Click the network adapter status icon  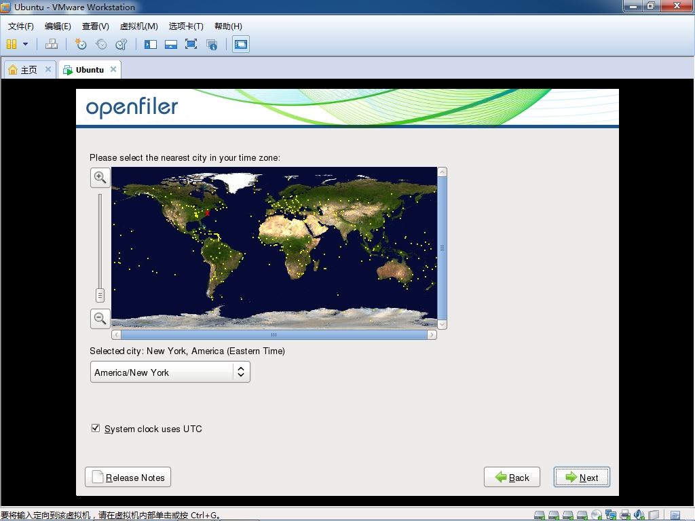[x=611, y=514]
